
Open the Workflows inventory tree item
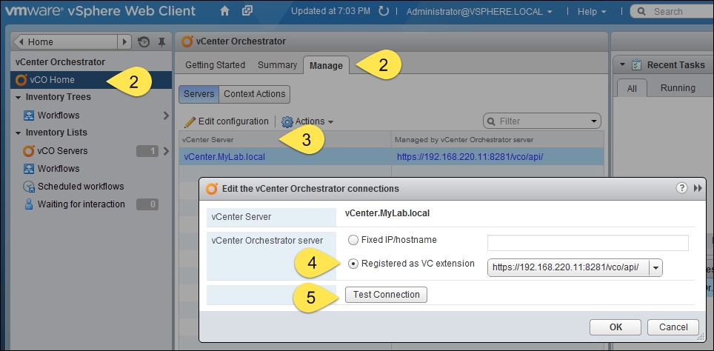[x=59, y=116]
